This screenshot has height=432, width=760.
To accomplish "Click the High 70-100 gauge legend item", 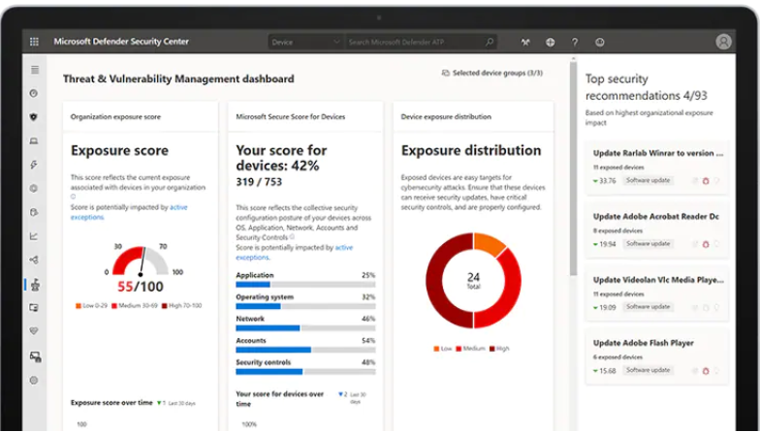I will coord(182,306).
